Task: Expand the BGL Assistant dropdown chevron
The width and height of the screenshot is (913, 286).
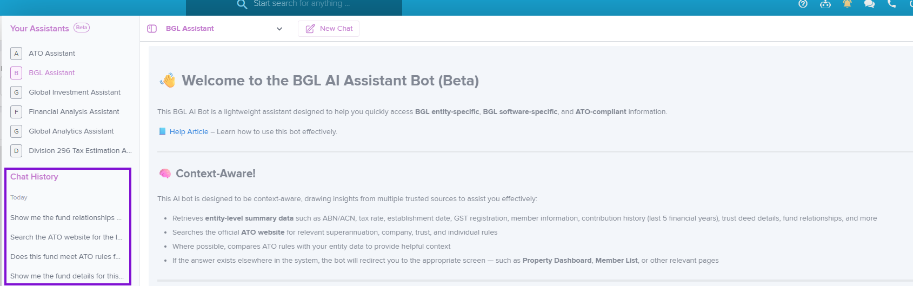Action: pos(279,29)
